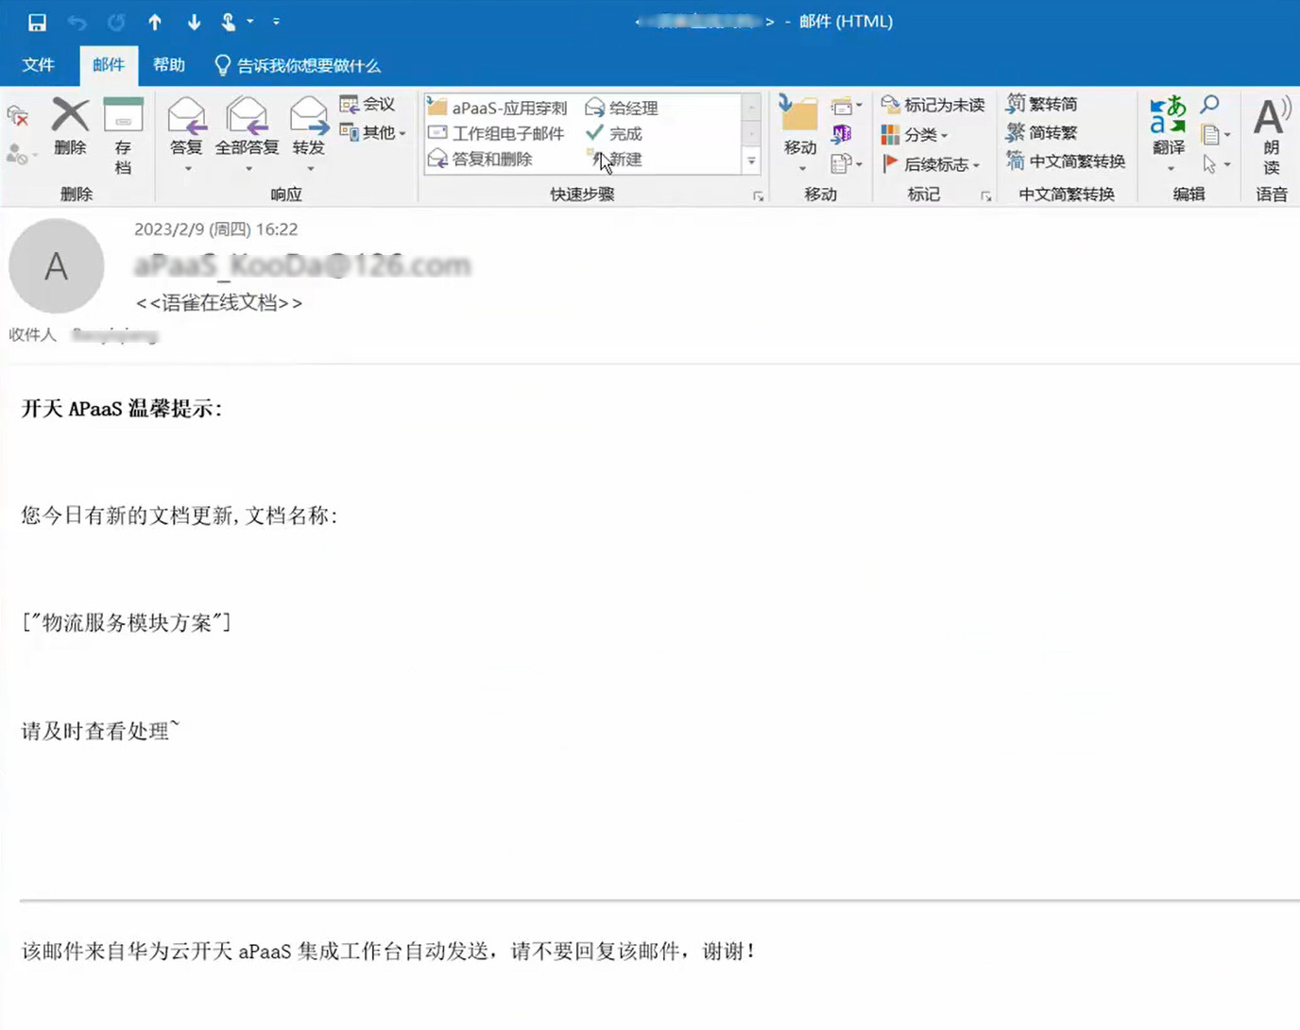Image resolution: width=1300 pixels, height=1030 pixels.
Task: Click the subject line <<语雀在线文档>>
Action: (219, 303)
